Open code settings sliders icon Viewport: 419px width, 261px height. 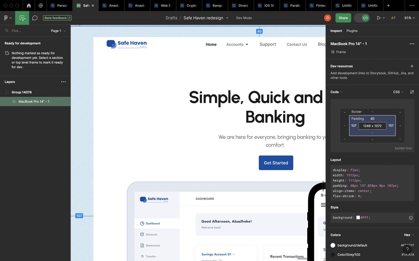(x=412, y=92)
